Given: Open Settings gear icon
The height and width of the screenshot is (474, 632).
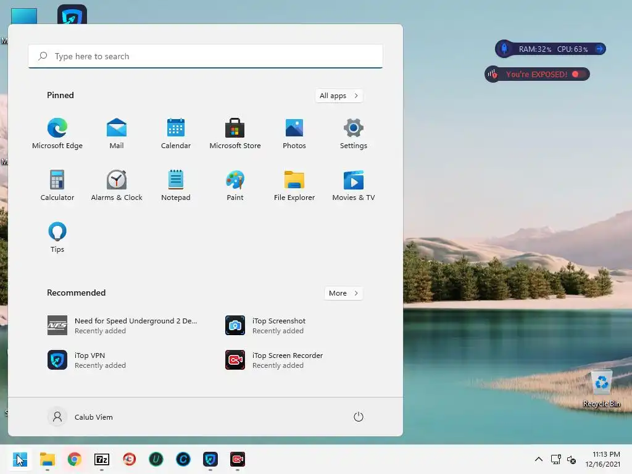Looking at the screenshot, I should pos(354,134).
